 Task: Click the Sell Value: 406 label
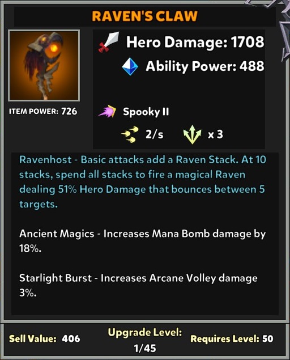coord(45,338)
